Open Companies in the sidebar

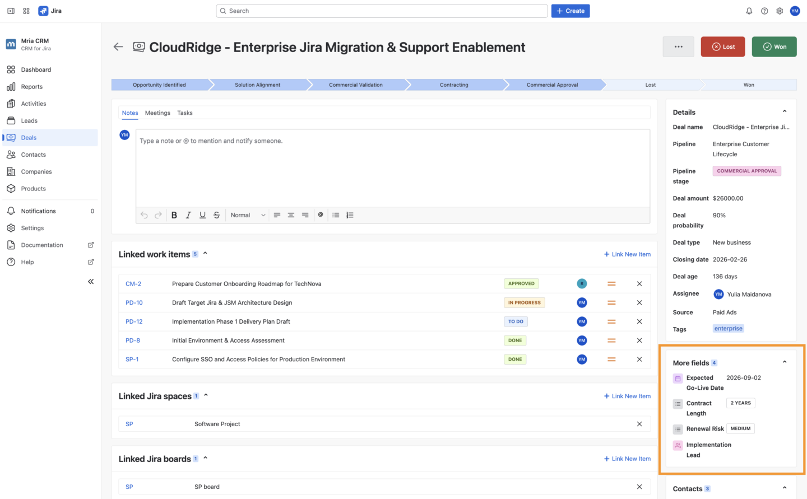pos(50,172)
